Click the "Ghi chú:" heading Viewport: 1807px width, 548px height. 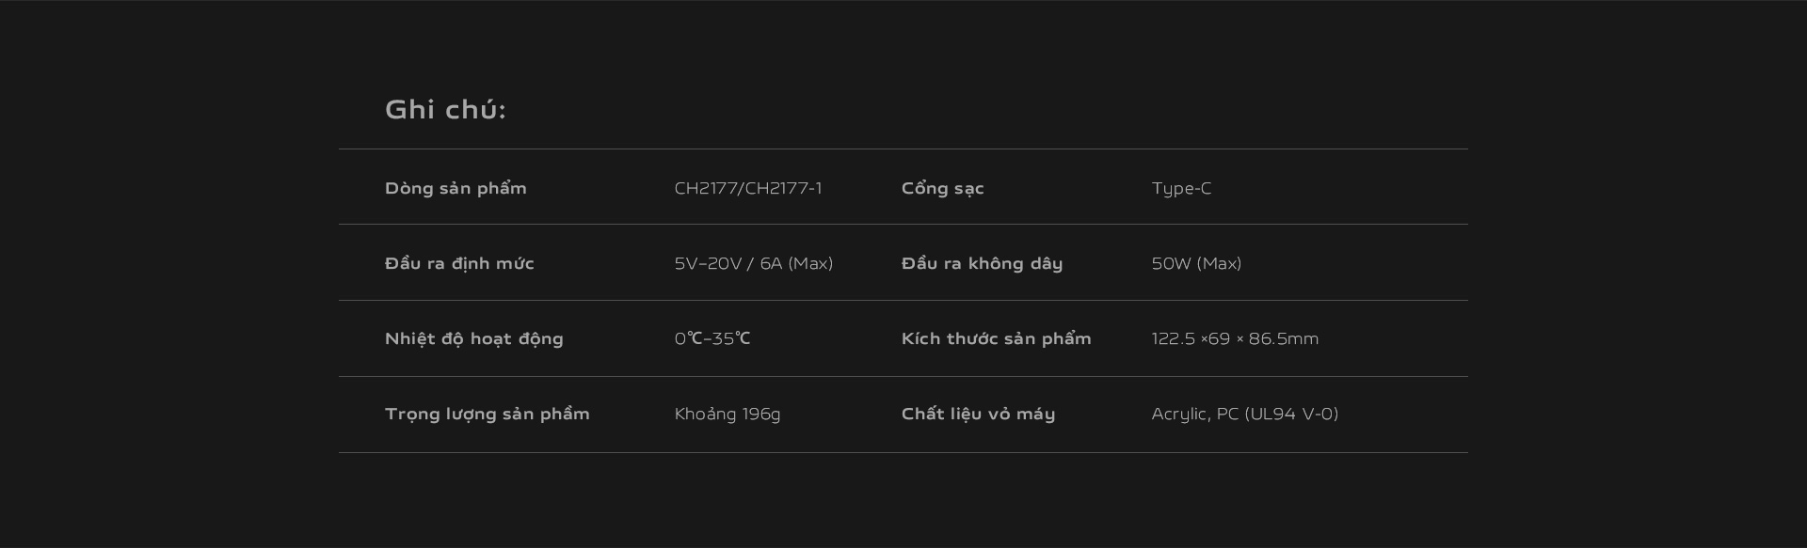pos(445,110)
